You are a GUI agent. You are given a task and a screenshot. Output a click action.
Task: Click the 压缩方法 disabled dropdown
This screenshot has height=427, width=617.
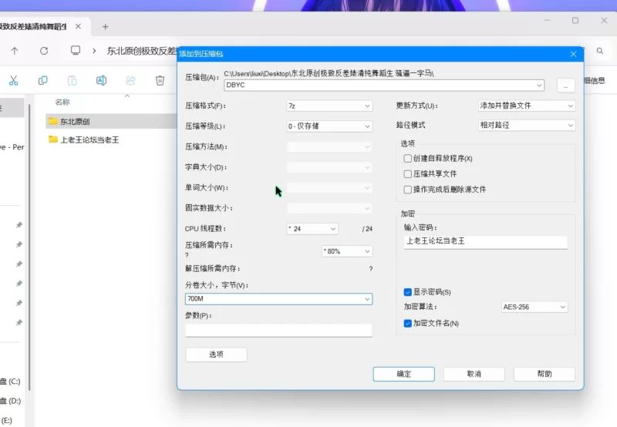coord(329,146)
